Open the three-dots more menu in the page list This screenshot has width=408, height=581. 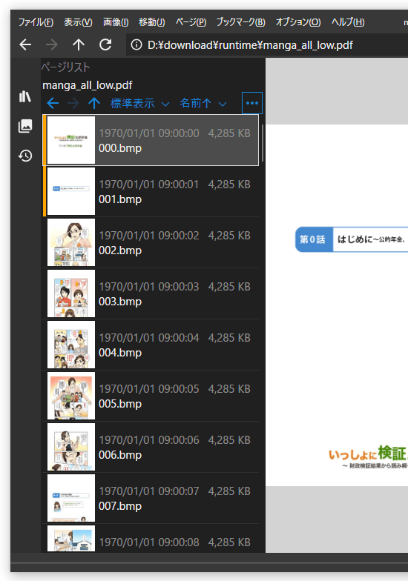[x=252, y=103]
